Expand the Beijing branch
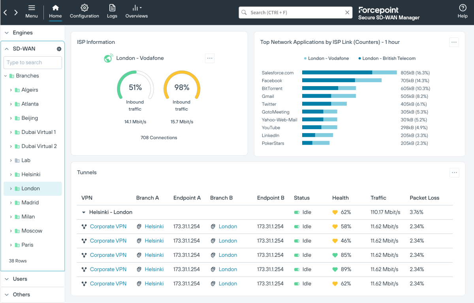Image resolution: width=474 pixels, height=303 pixels. [x=11, y=118]
